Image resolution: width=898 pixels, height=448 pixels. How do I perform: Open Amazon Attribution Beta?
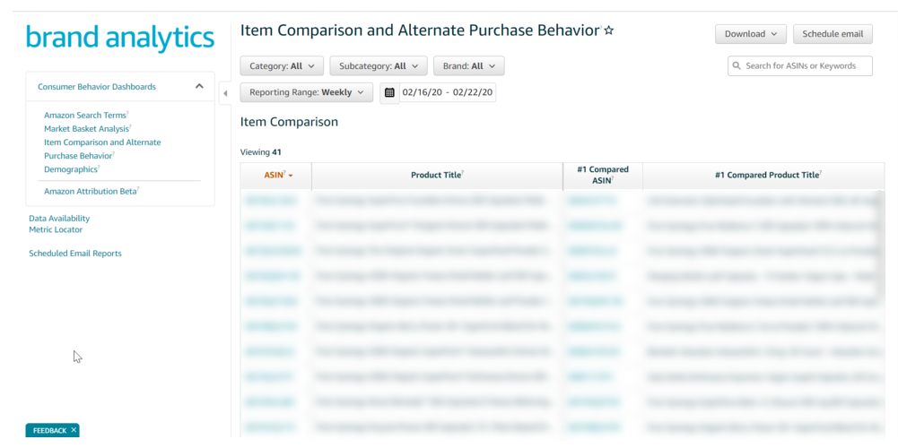click(92, 191)
